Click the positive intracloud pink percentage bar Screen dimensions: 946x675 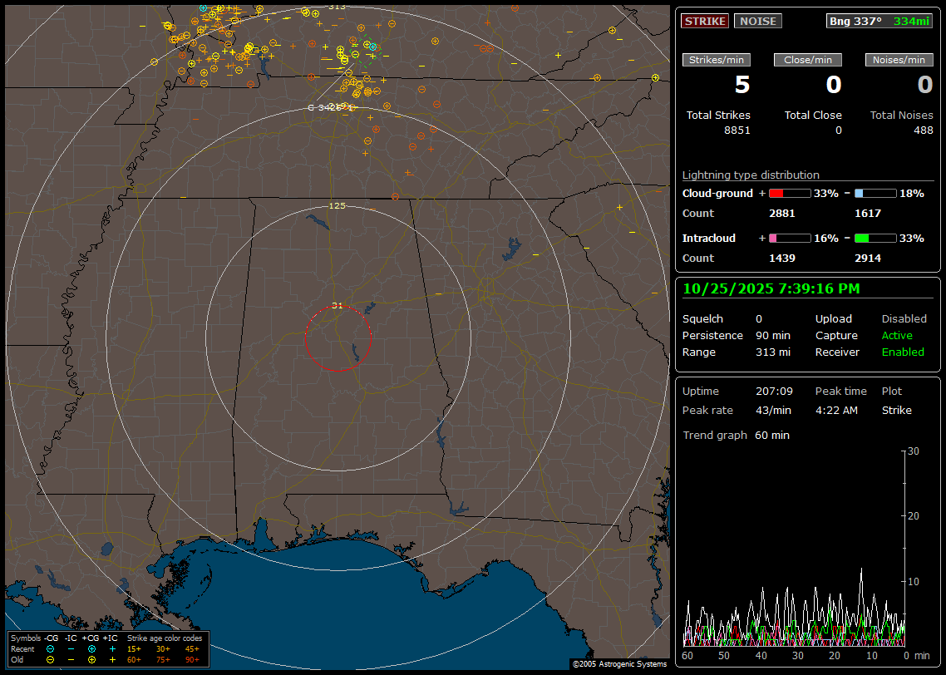coord(789,239)
